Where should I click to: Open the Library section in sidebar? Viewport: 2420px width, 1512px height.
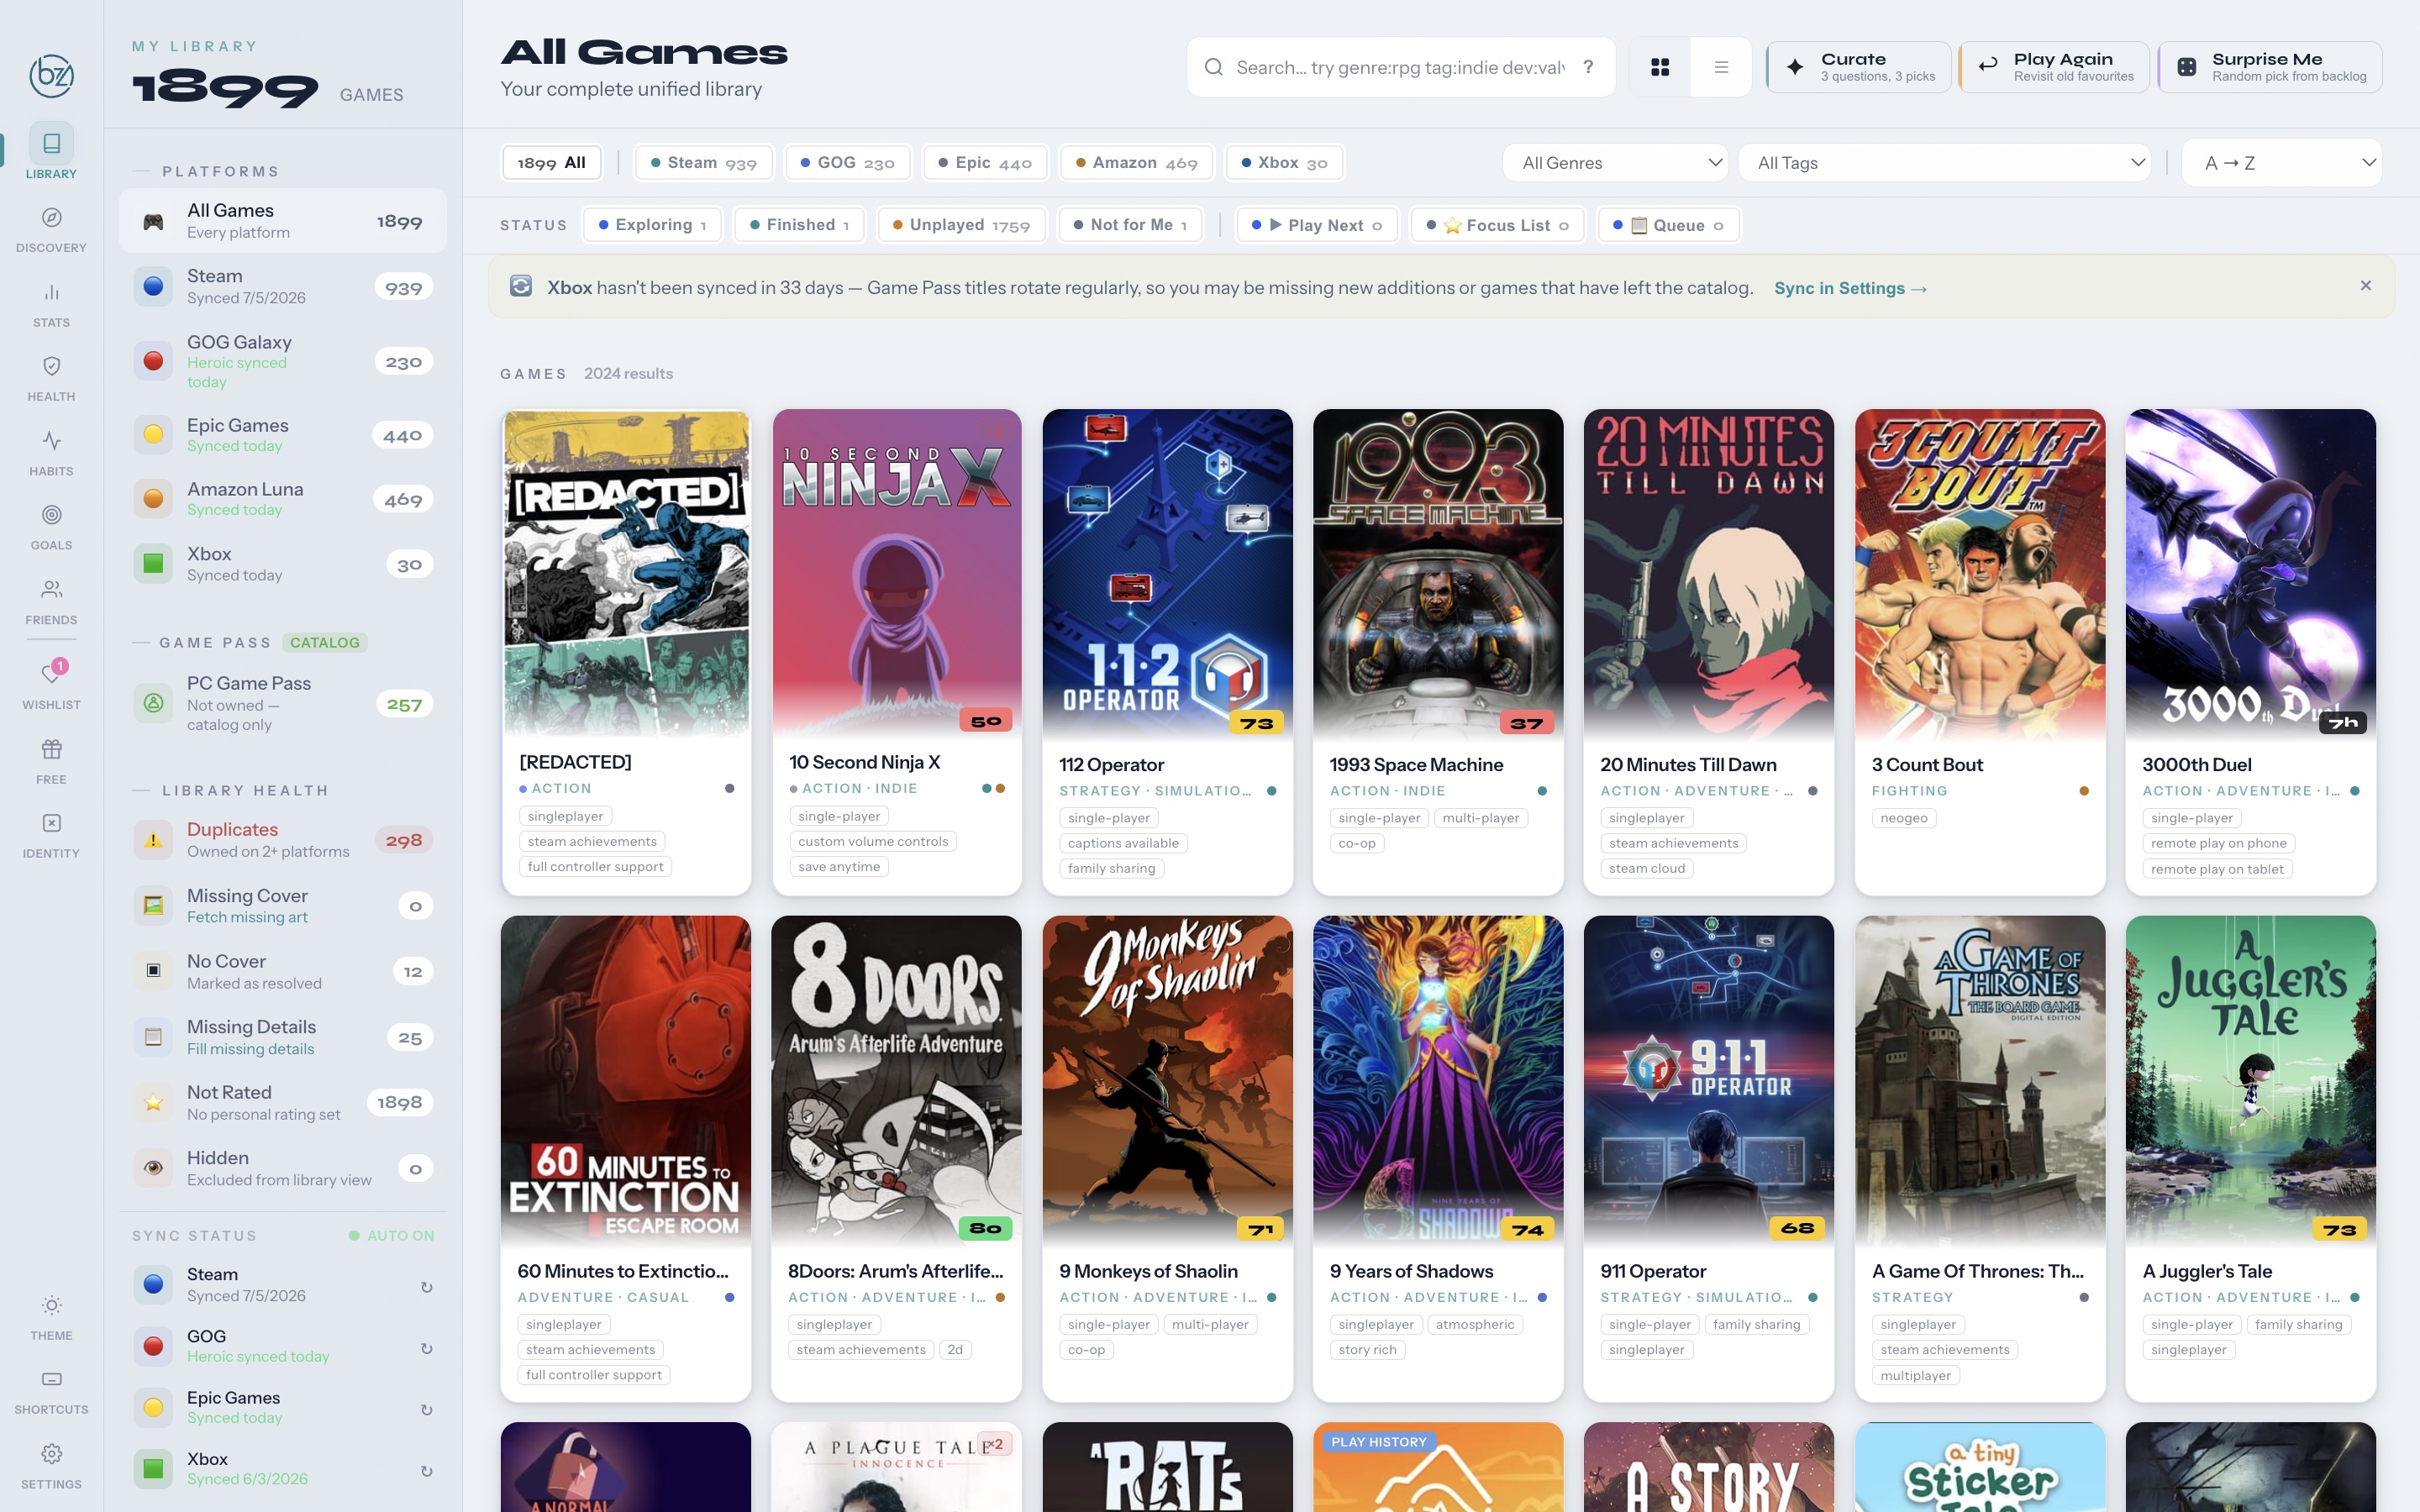point(51,152)
